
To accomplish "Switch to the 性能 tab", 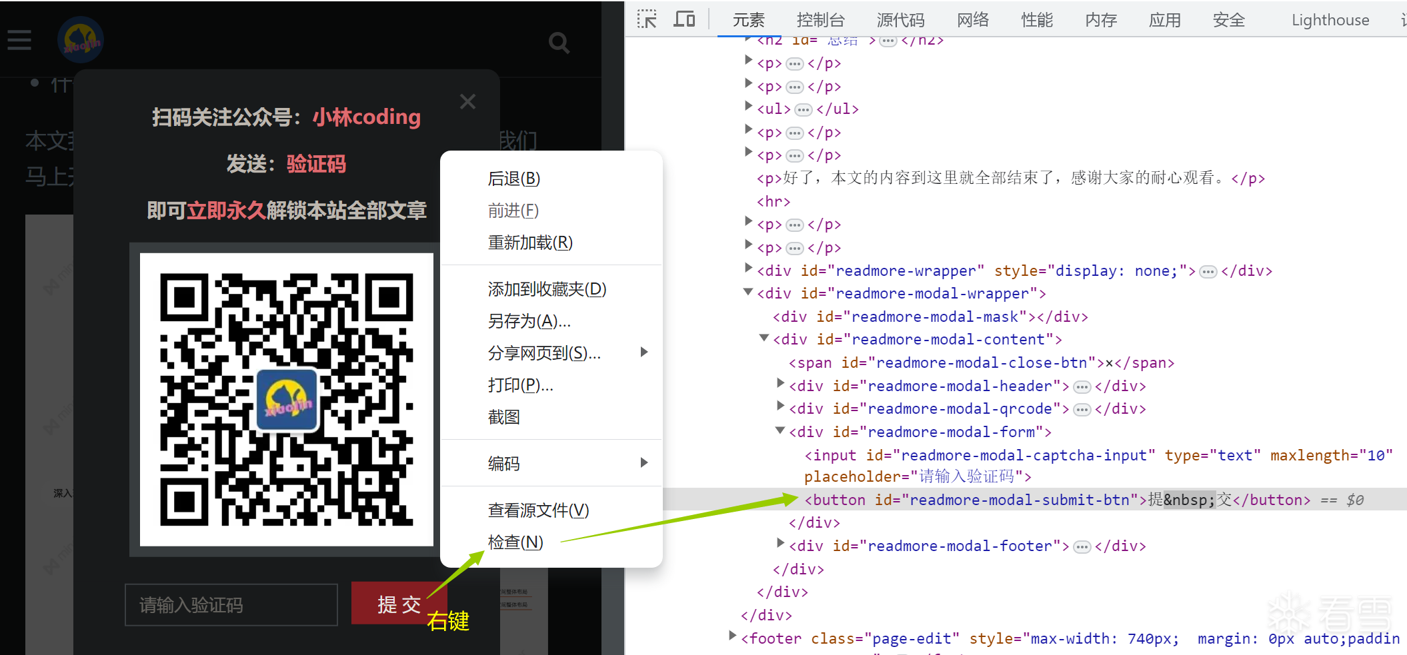I will (1036, 20).
